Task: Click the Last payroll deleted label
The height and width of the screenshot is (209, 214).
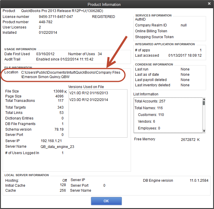Action: click(x=151, y=80)
